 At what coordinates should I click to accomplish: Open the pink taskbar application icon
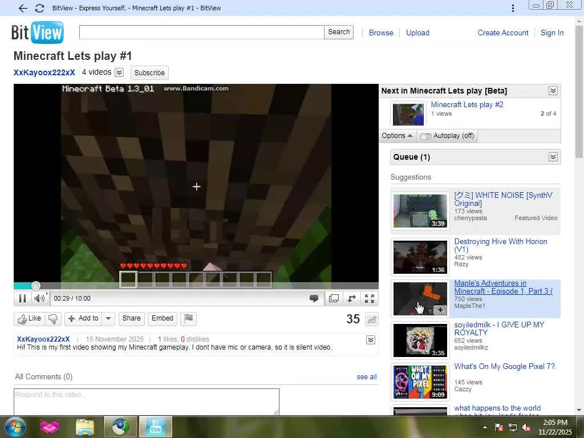[x=50, y=427]
